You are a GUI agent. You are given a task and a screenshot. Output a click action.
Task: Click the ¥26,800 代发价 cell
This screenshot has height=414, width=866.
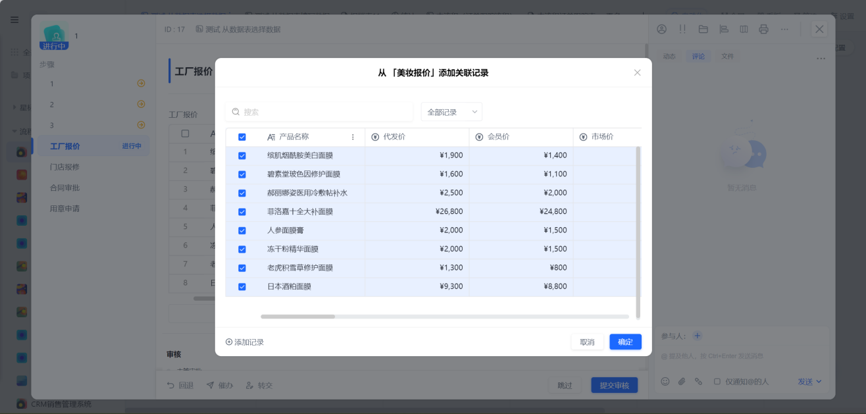point(417,212)
